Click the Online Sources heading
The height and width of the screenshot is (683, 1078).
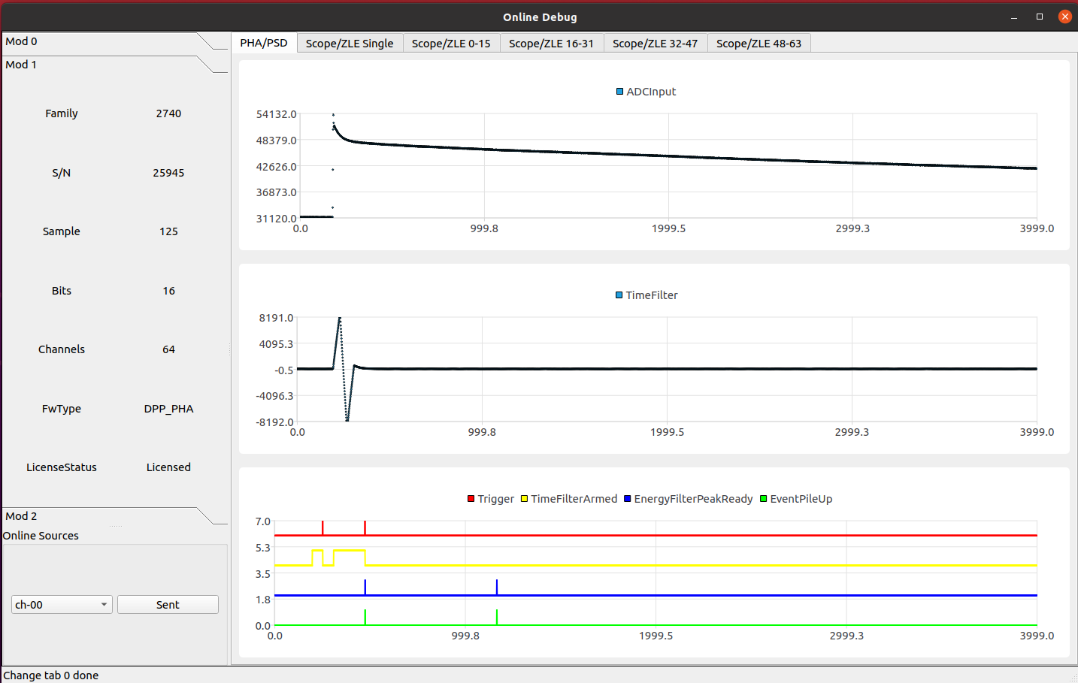[41, 536]
